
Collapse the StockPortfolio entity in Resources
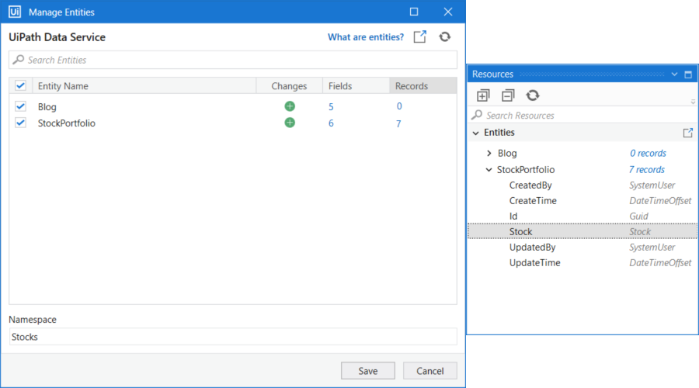pyautogui.click(x=489, y=170)
